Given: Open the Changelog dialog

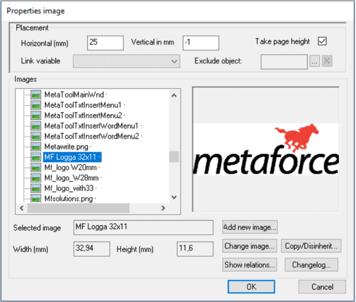Looking at the screenshot, I should click(x=312, y=265).
